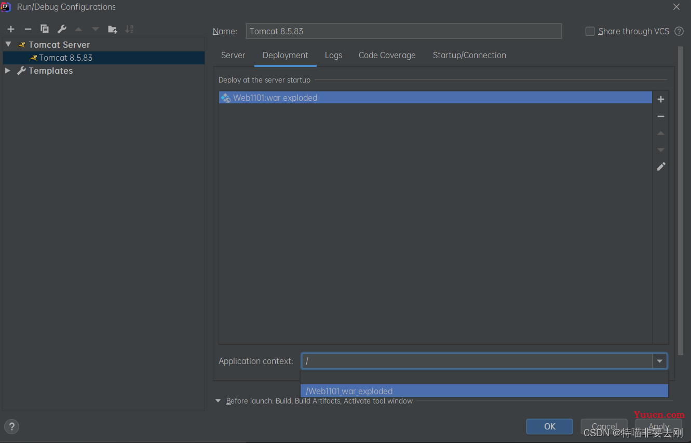Viewport: 691px width, 443px height.
Task: Focus the Application context text field
Action: (477, 361)
